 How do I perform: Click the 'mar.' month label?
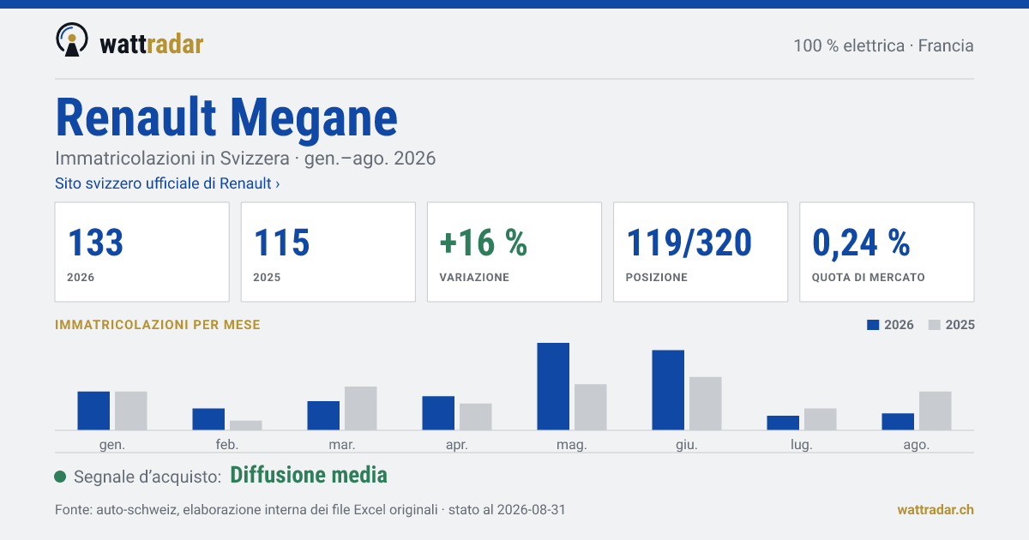tap(342, 445)
